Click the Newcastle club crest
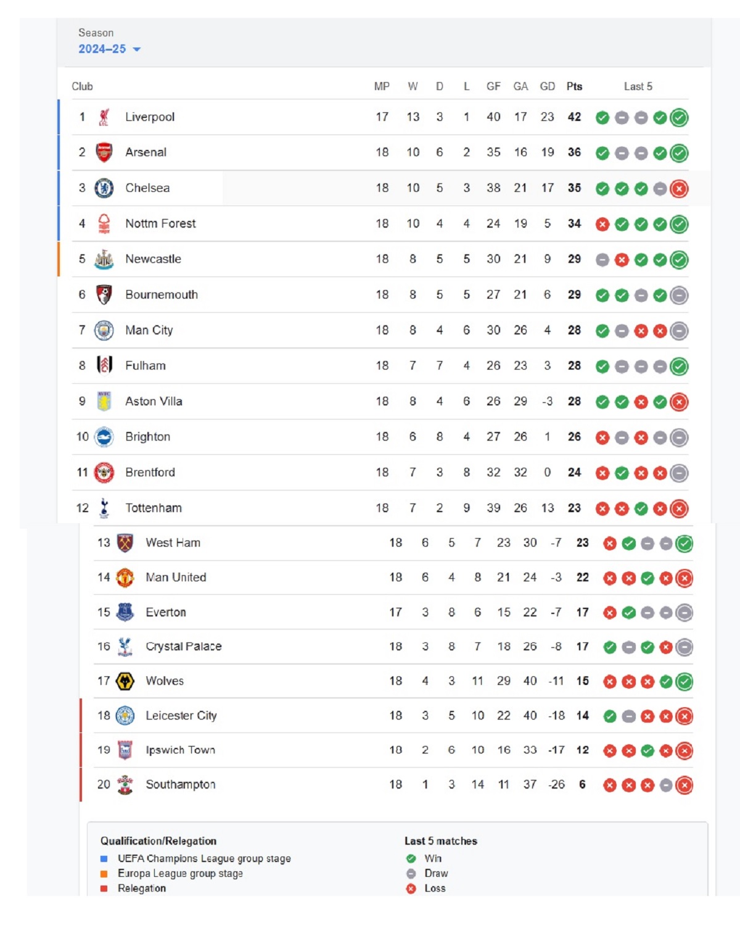The width and height of the screenshot is (740, 933). coord(104,259)
